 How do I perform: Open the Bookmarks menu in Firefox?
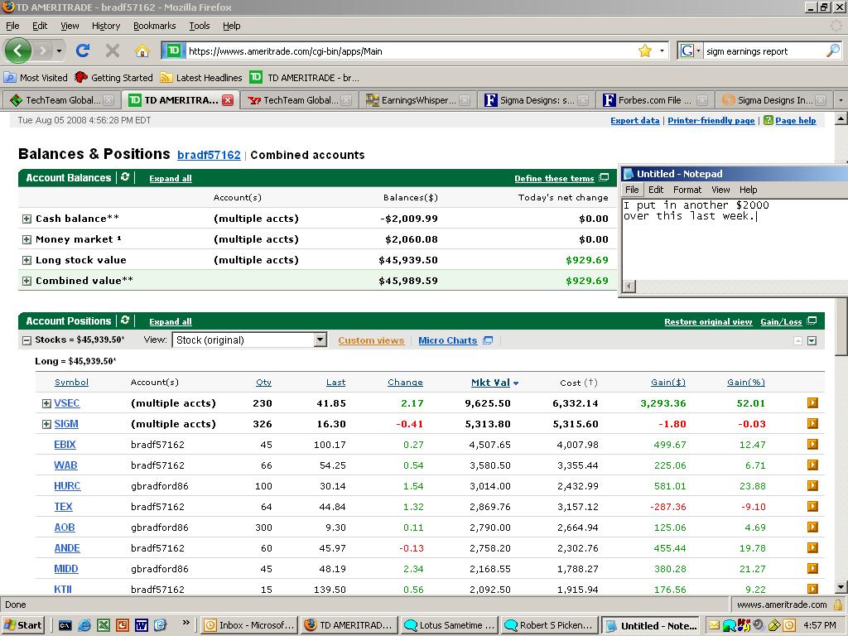[x=154, y=26]
